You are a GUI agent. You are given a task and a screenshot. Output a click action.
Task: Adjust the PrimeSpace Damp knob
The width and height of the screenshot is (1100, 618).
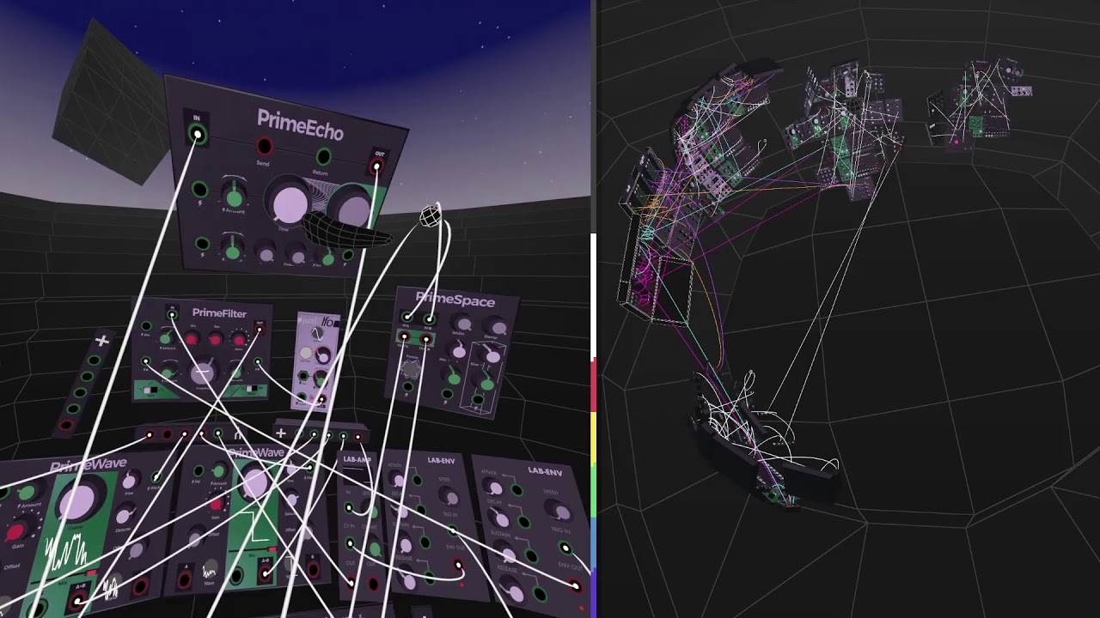point(498,328)
